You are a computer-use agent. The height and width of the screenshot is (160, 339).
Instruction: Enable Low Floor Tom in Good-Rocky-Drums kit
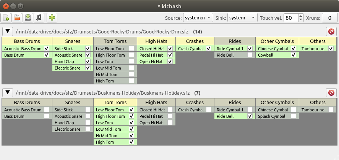[131, 49]
